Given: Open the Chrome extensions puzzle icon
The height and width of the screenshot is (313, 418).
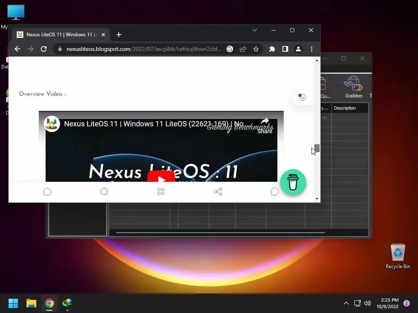Looking at the screenshot, I should click(272, 49).
